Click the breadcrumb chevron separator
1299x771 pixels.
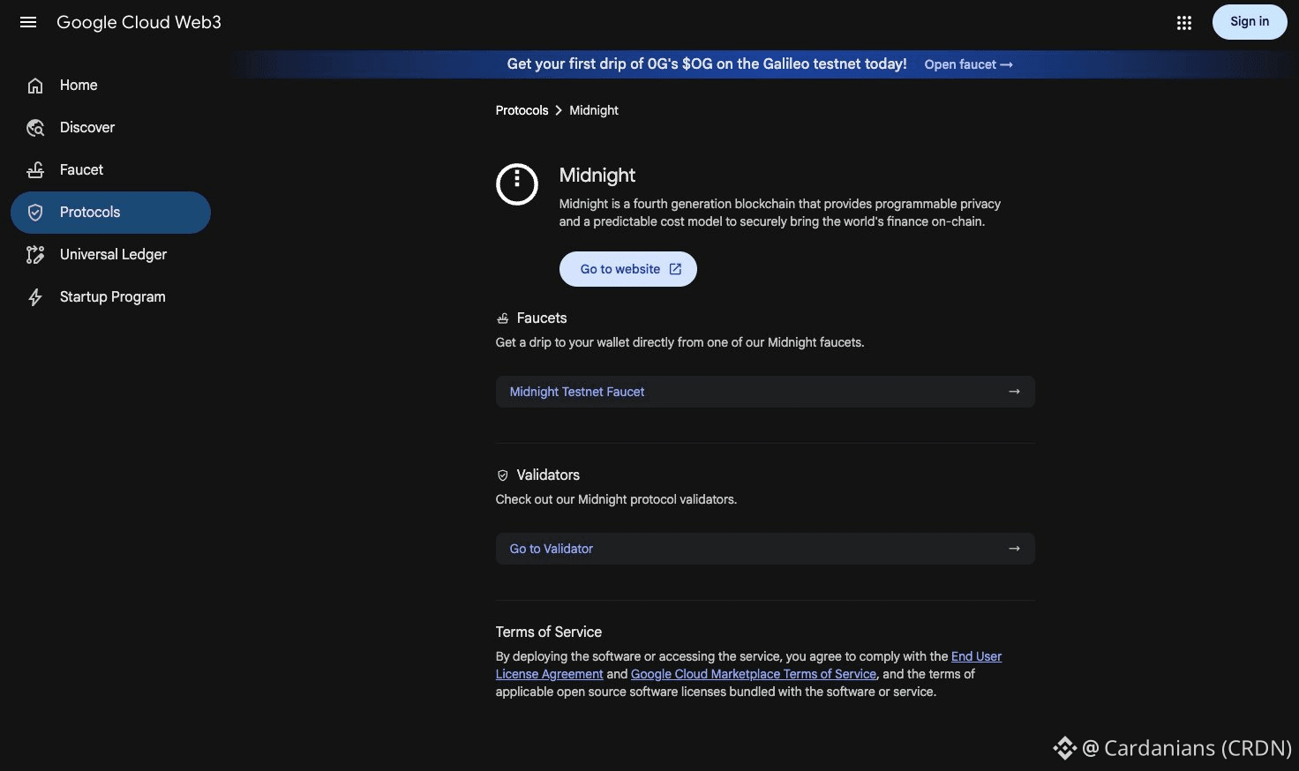click(559, 110)
